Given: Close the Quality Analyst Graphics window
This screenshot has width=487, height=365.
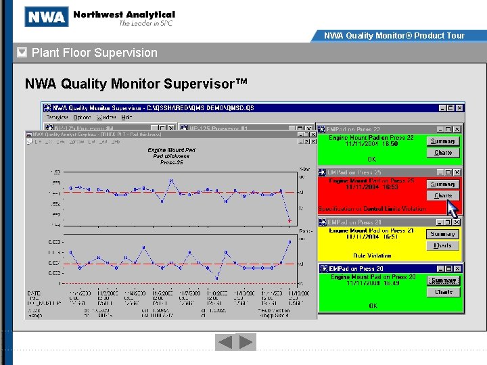Looking at the screenshot, I should point(313,135).
